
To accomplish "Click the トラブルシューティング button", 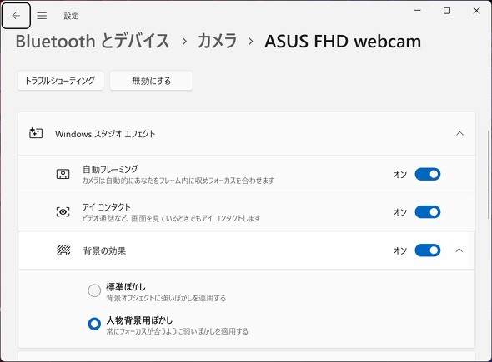I will pyautogui.click(x=60, y=81).
